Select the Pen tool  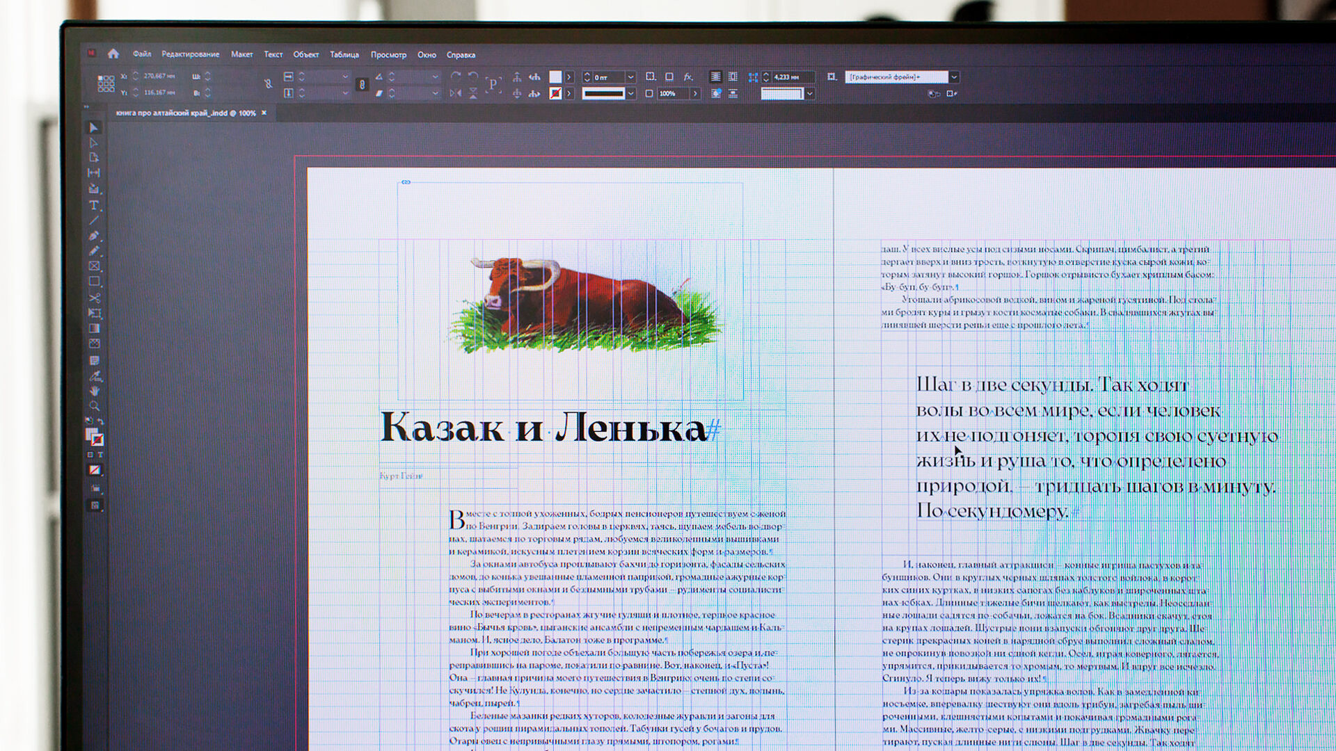click(x=94, y=236)
